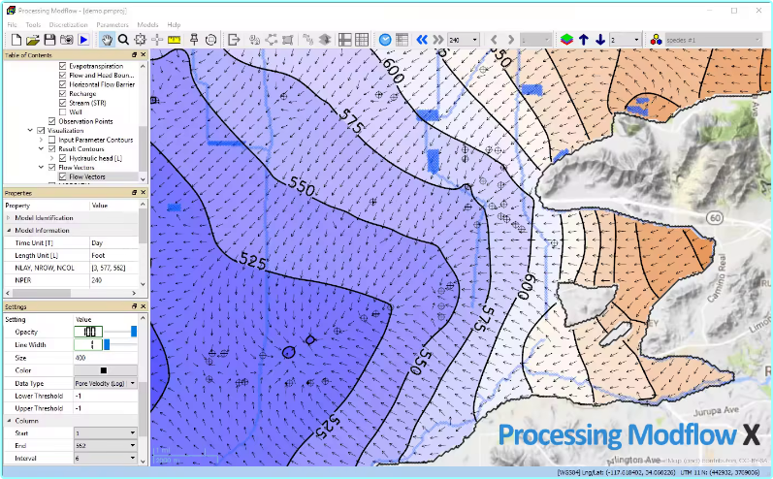The image size is (773, 479).
Task: Select the magnifier Zoom tool
Action: coord(124,40)
